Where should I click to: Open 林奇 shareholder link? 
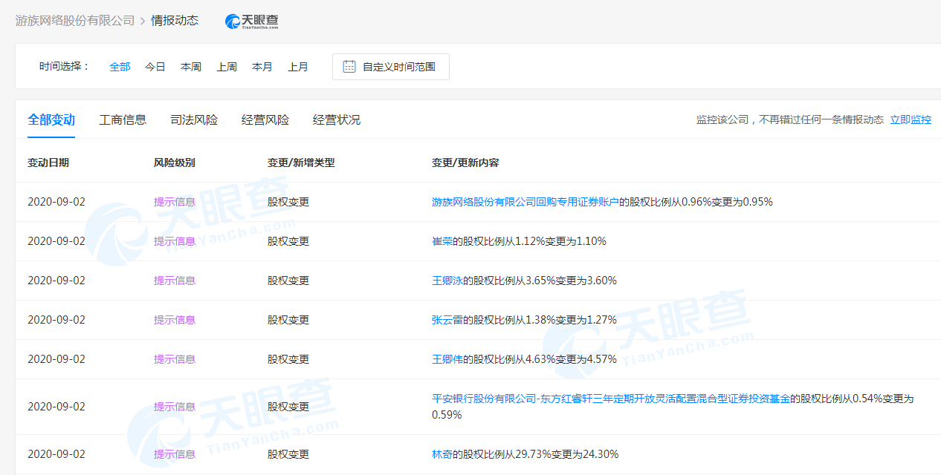pos(442,454)
